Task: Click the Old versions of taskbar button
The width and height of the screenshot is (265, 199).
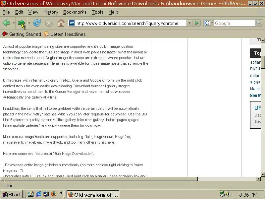Action: [x=93, y=195]
